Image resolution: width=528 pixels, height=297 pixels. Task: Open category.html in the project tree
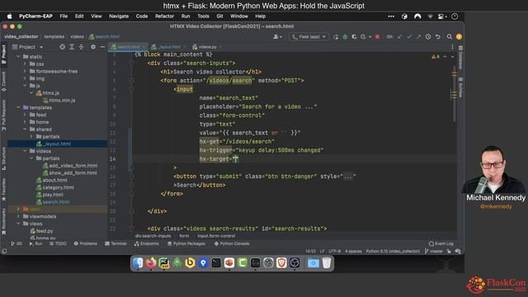pyautogui.click(x=58, y=187)
